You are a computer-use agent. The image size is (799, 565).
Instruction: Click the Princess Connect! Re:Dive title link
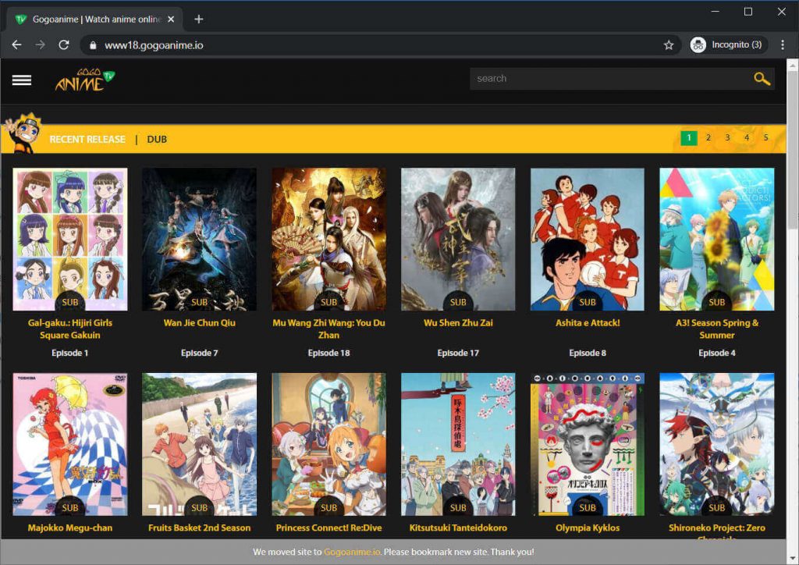point(328,528)
